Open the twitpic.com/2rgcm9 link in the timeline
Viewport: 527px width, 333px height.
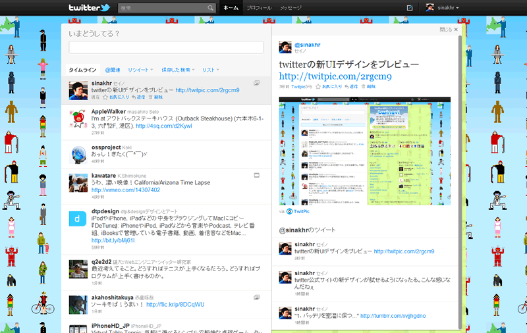point(208,90)
